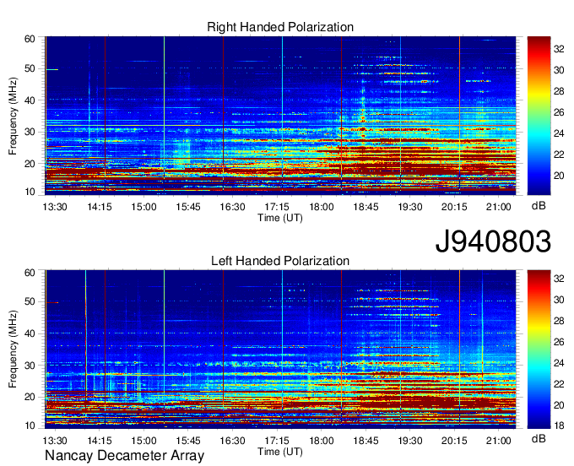Click the '10' MHz tick of upper plot
The width and height of the screenshot is (574, 466).
pos(30,192)
